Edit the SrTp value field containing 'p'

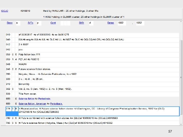(39, 23)
